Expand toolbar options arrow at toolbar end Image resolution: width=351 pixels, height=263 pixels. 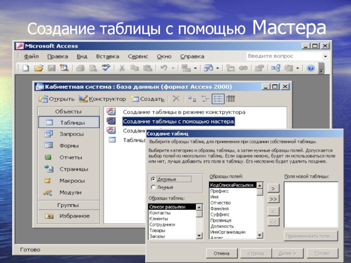[322, 68]
